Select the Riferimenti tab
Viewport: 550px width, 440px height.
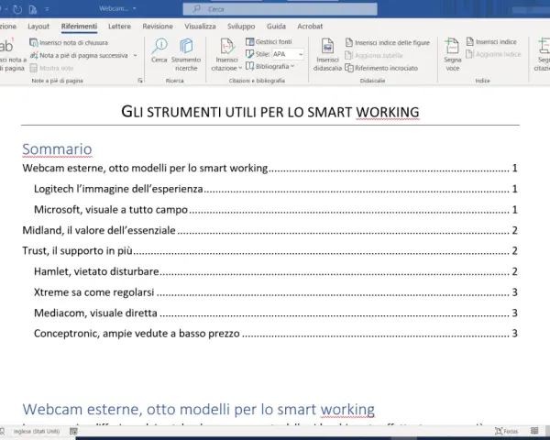click(x=79, y=27)
